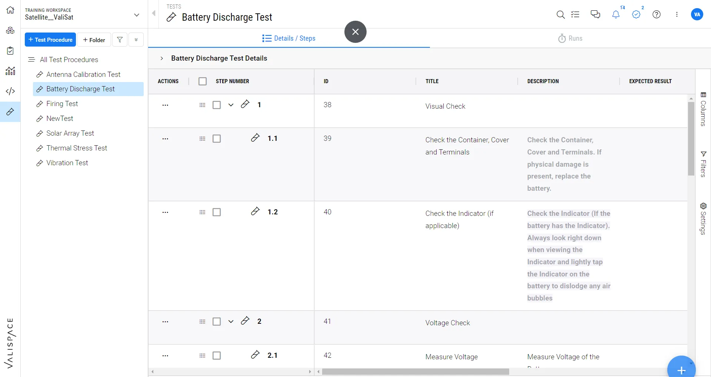Click the help question mark icon
Viewport: 711px width, 377px height.
click(657, 15)
